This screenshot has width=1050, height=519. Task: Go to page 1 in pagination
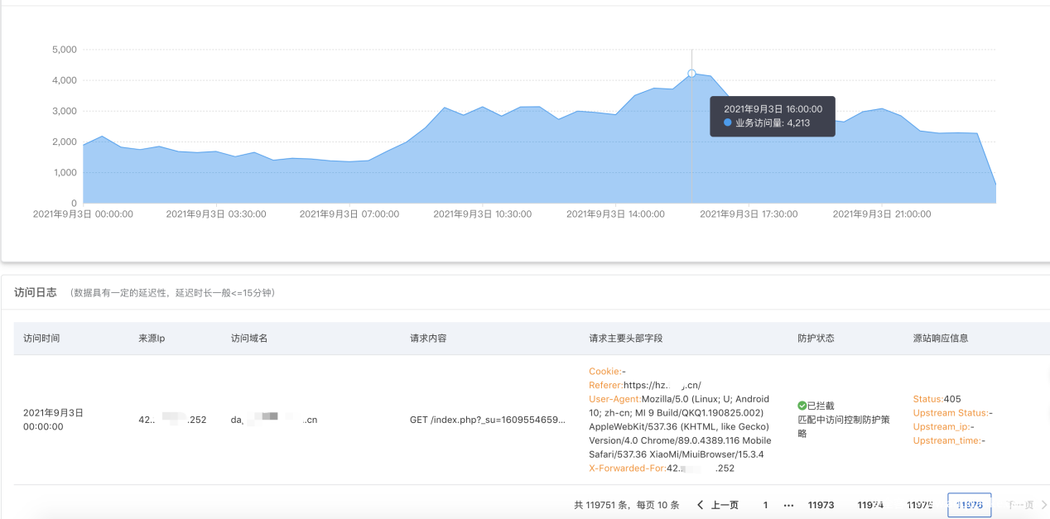(x=765, y=505)
